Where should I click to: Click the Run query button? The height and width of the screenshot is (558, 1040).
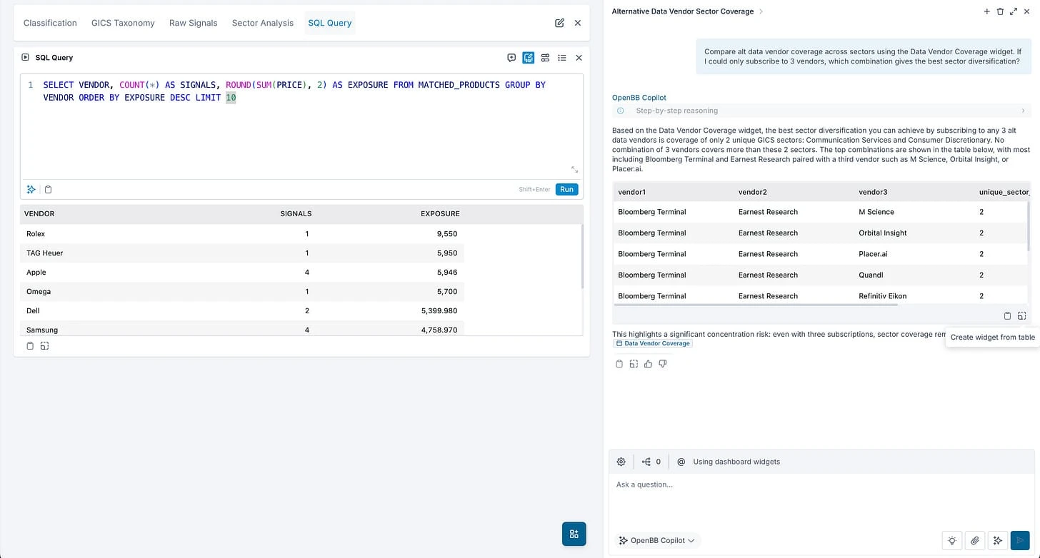tap(566, 189)
